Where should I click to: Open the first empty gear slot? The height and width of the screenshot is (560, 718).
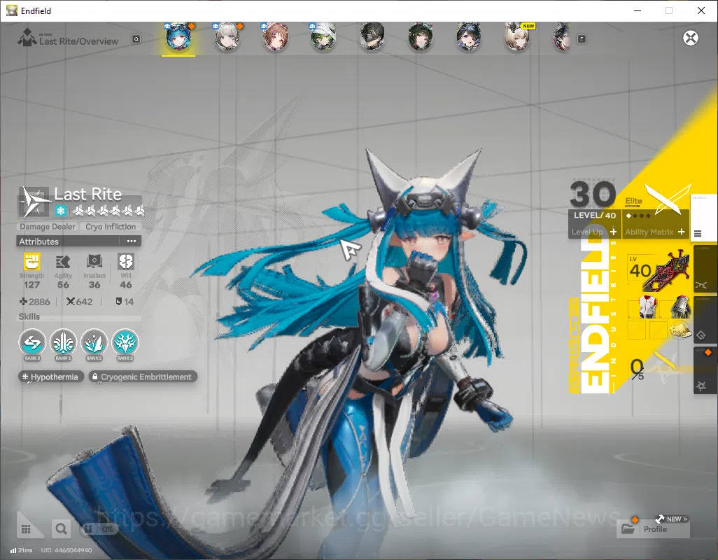click(x=637, y=330)
